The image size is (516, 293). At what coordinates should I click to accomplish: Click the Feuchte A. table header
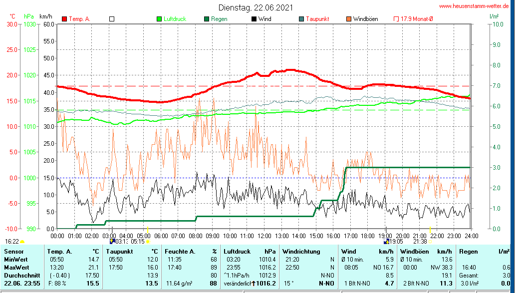click(180, 252)
